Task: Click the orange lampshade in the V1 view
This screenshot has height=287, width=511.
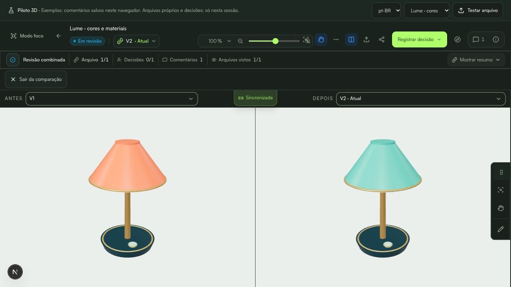Action: tap(127, 165)
